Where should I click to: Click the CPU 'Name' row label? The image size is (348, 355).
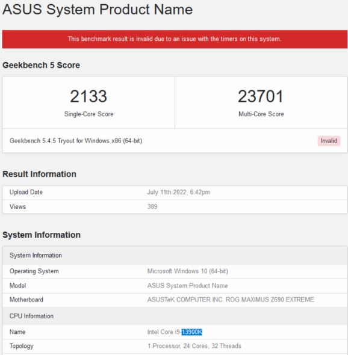pos(17,332)
